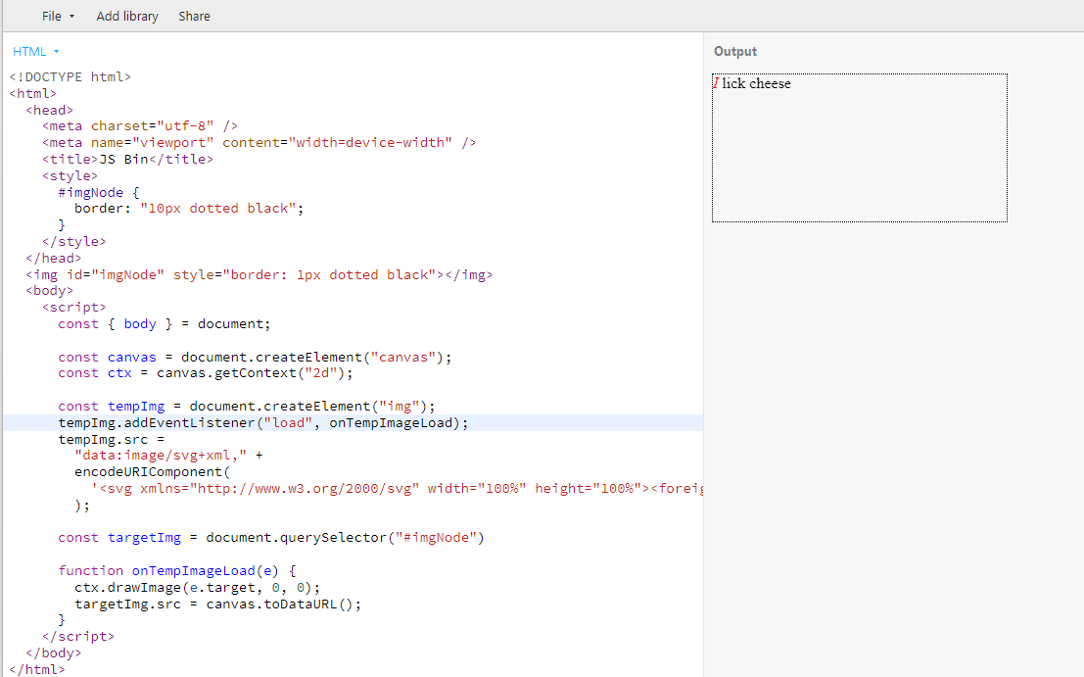Click the closing '</style>' tag
The width and height of the screenshot is (1084, 677).
pyautogui.click(x=74, y=241)
